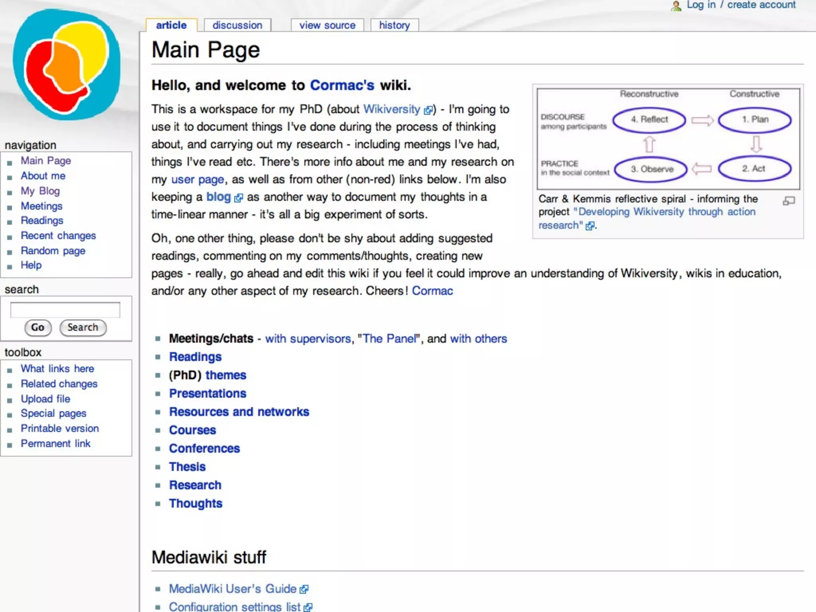Open the Carr & Kemmis spiral thumbnail
The height and width of the screenshot is (612, 816).
pos(668,138)
